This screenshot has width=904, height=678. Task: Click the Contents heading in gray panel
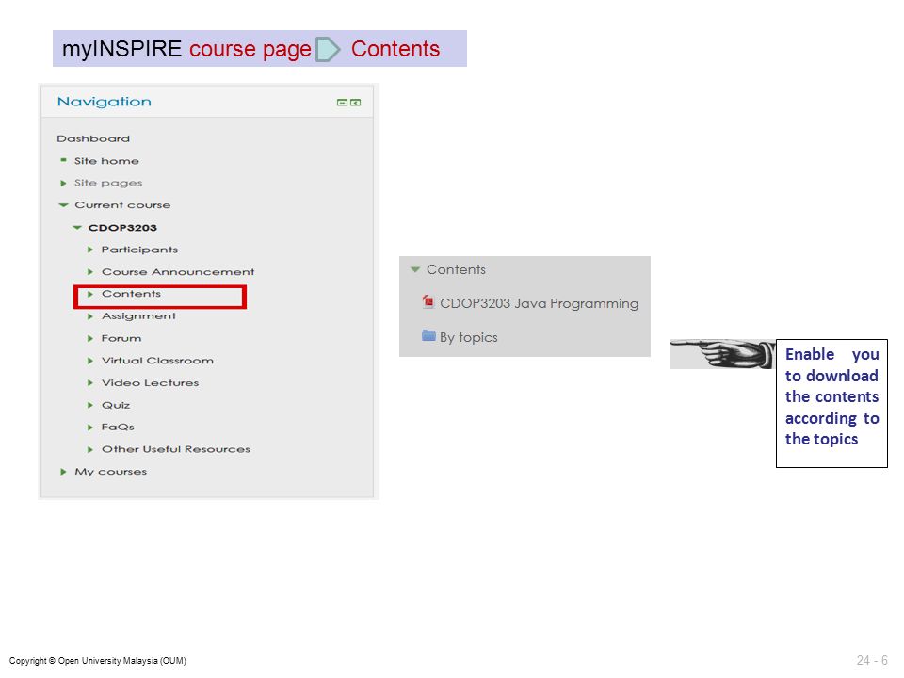(456, 269)
